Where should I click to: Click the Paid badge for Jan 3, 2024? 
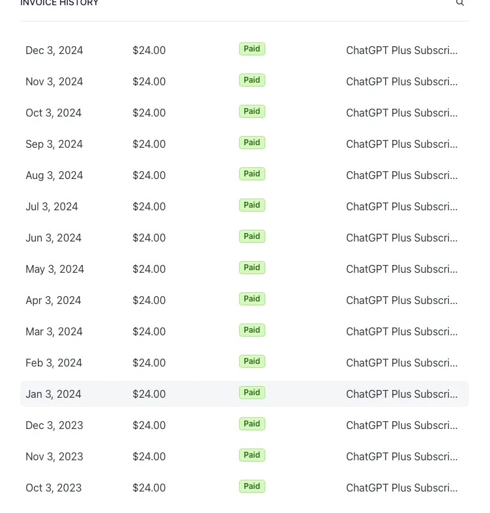[252, 393]
